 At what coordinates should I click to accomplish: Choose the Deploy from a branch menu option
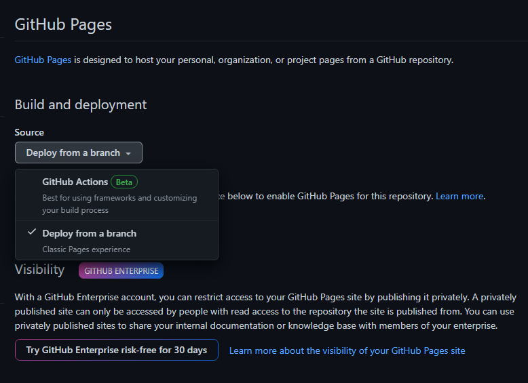pos(89,233)
